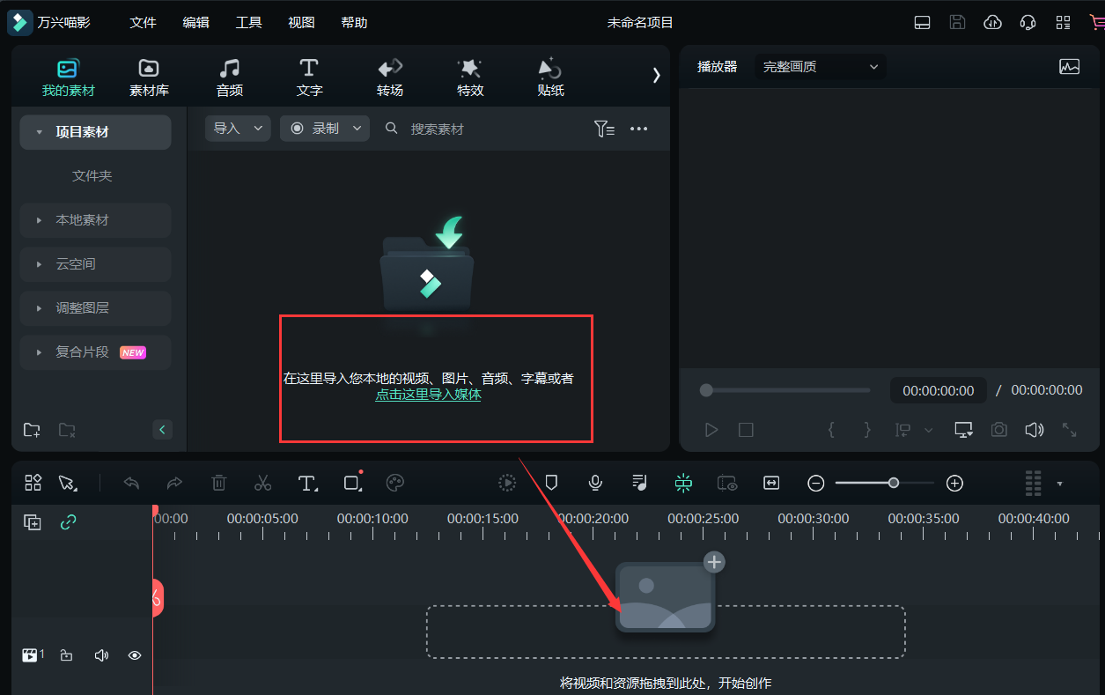This screenshot has width=1105, height=695.
Task: Open the color palette tool
Action: click(395, 483)
